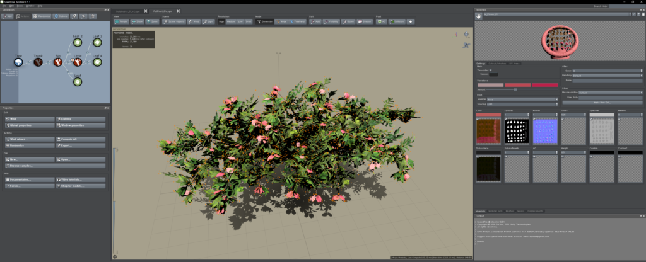Expand the Back Material dropdown
This screenshot has width=646, height=262.
tap(521, 99)
